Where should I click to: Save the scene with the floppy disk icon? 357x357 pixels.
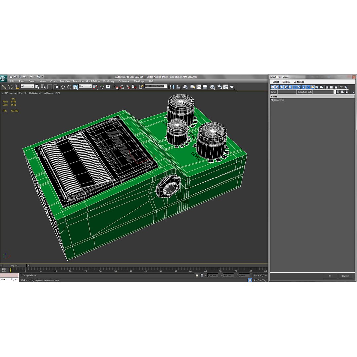point(20,77)
